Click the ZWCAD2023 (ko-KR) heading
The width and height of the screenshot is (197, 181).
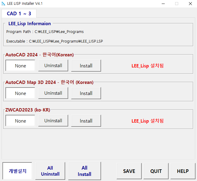coord(28,110)
